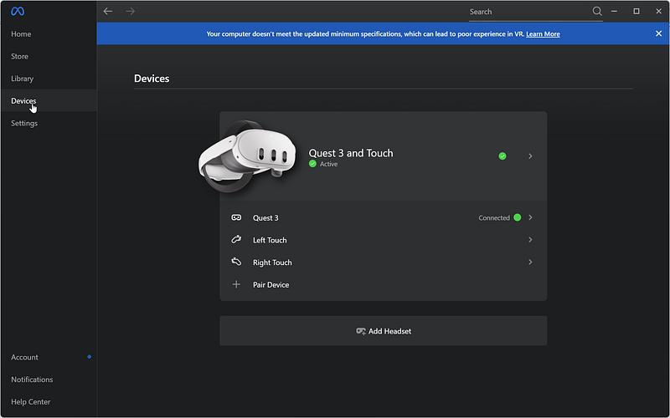Open Quest 3 row chevron

pyautogui.click(x=530, y=217)
